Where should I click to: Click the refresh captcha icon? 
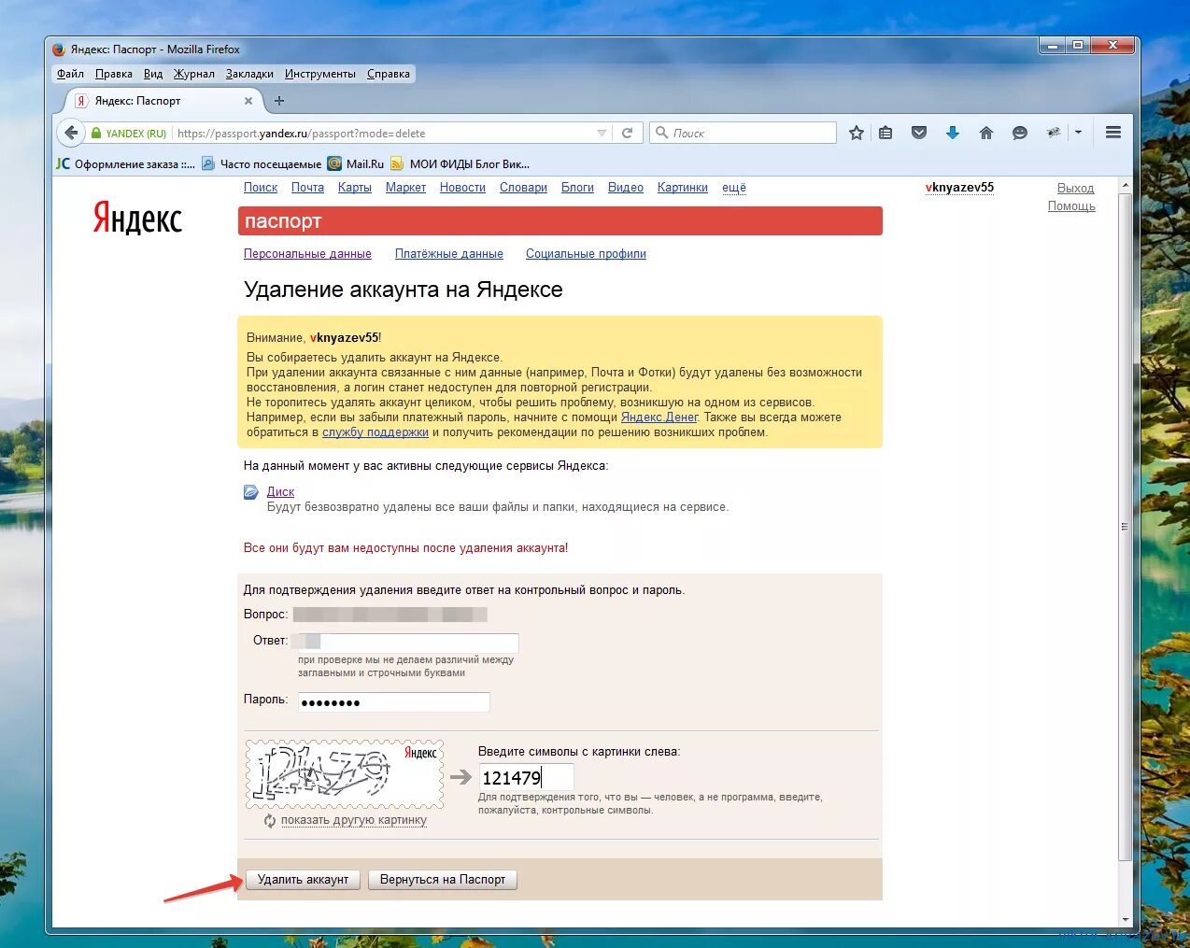pos(270,820)
